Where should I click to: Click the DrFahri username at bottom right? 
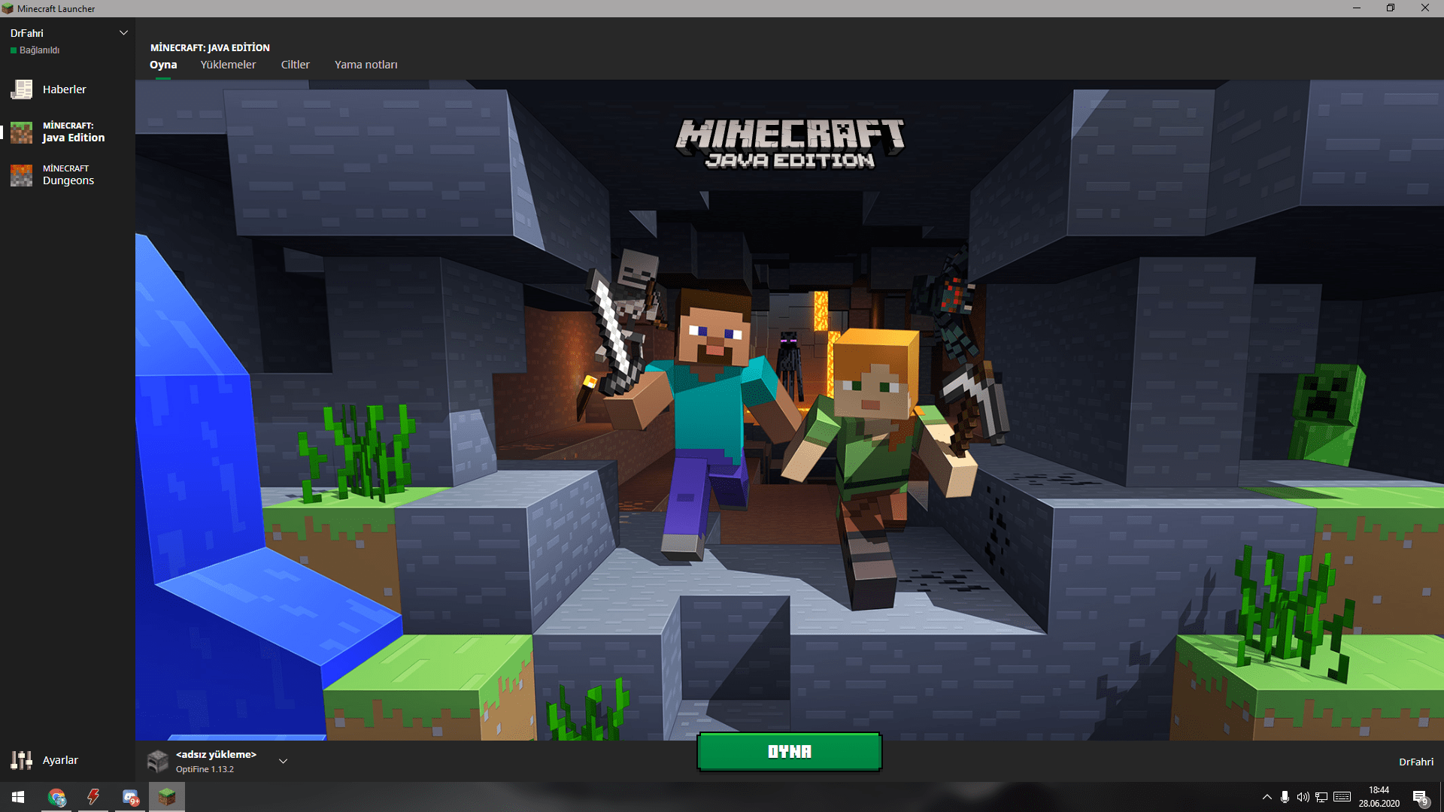1415,762
